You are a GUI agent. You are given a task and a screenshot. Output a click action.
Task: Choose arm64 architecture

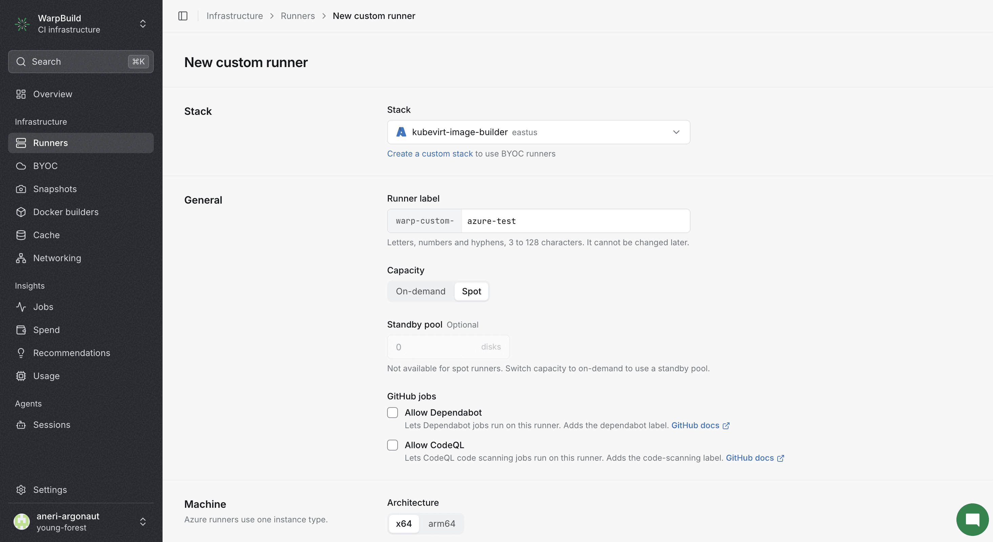coord(441,523)
